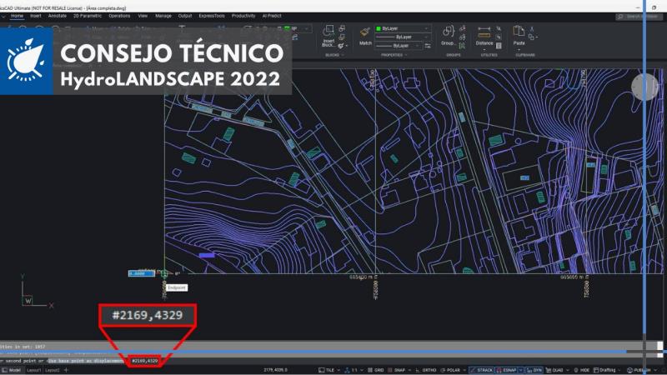Expand the options under Paste
This screenshot has height=375, width=667.
pos(519,49)
